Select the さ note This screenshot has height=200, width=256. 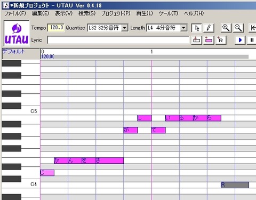109,161
